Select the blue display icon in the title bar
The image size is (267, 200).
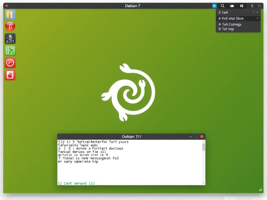(x=214, y=6)
